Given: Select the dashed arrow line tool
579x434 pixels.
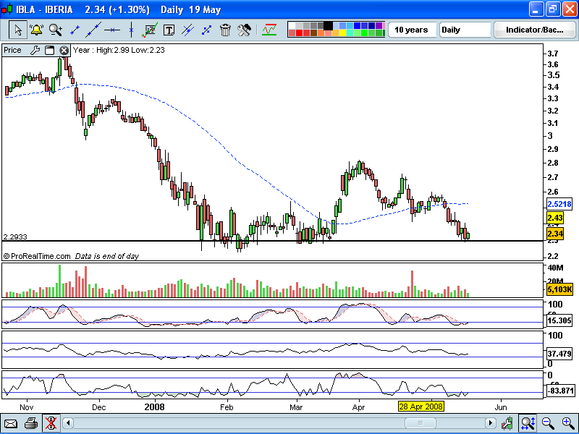Looking at the screenshot, I should pos(206,30).
